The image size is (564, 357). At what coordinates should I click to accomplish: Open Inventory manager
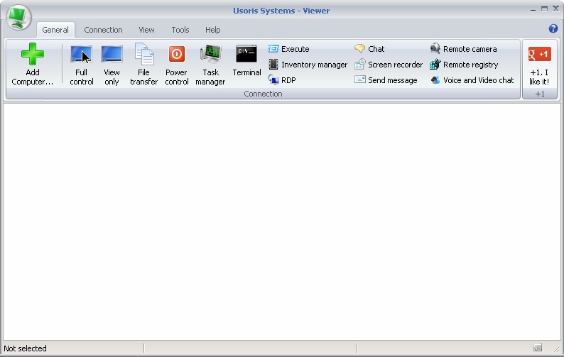click(x=308, y=65)
